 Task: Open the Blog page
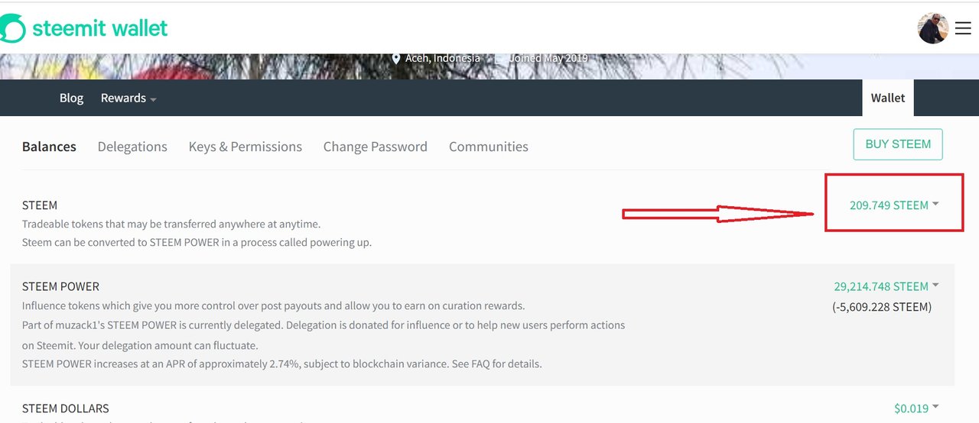(71, 98)
